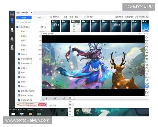158x127 pixels.
Task: Focus the cloud phone name search field
Action: [x=32, y=22]
